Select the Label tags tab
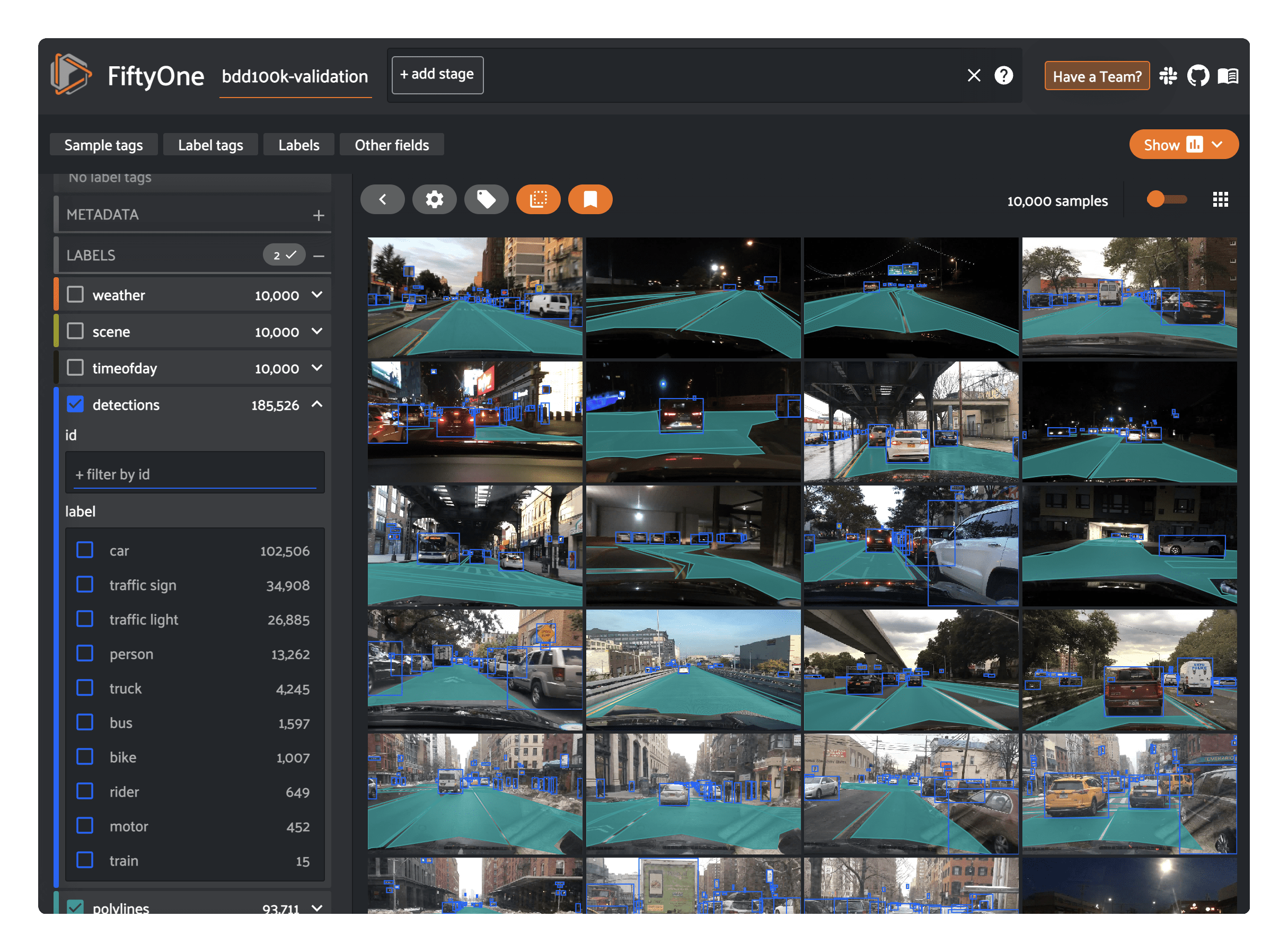The height and width of the screenshot is (952, 1288). point(210,145)
